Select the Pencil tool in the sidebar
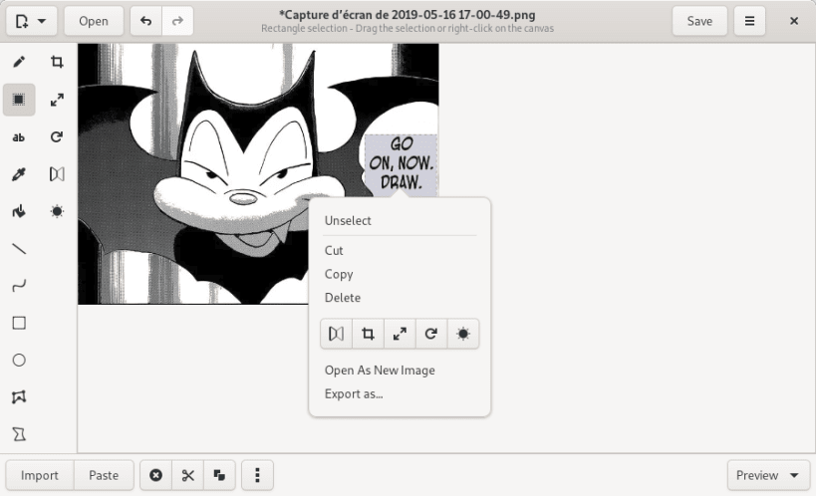Screen dimensions: 816x496 [x=19, y=62]
